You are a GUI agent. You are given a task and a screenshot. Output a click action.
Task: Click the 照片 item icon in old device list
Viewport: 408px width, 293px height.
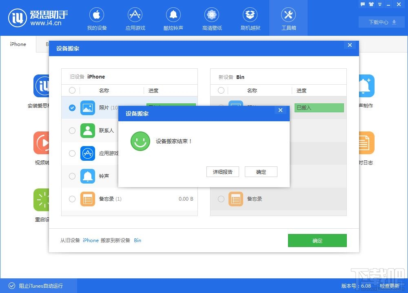(x=87, y=108)
